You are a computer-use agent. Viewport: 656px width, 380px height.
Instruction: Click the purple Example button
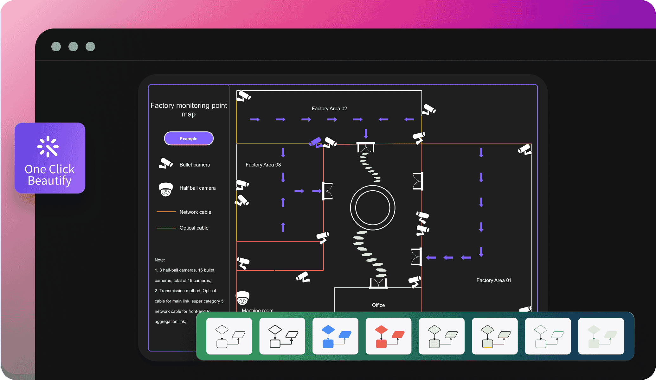tap(189, 139)
